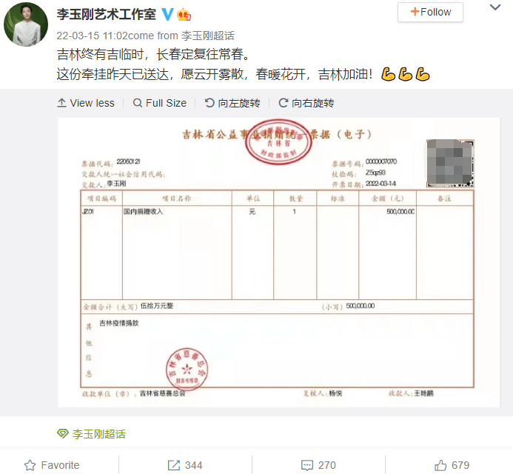This screenshot has height=474, width=513.
Task: Click the donation receipt image
Action: pyautogui.click(x=279, y=262)
